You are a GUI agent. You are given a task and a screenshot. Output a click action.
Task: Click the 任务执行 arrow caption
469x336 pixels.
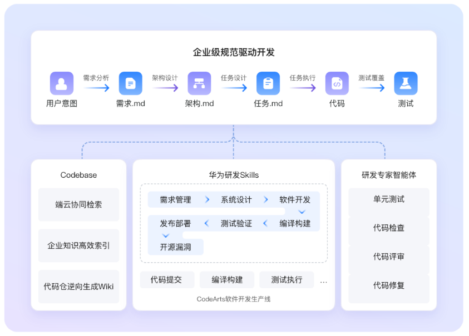(x=303, y=78)
